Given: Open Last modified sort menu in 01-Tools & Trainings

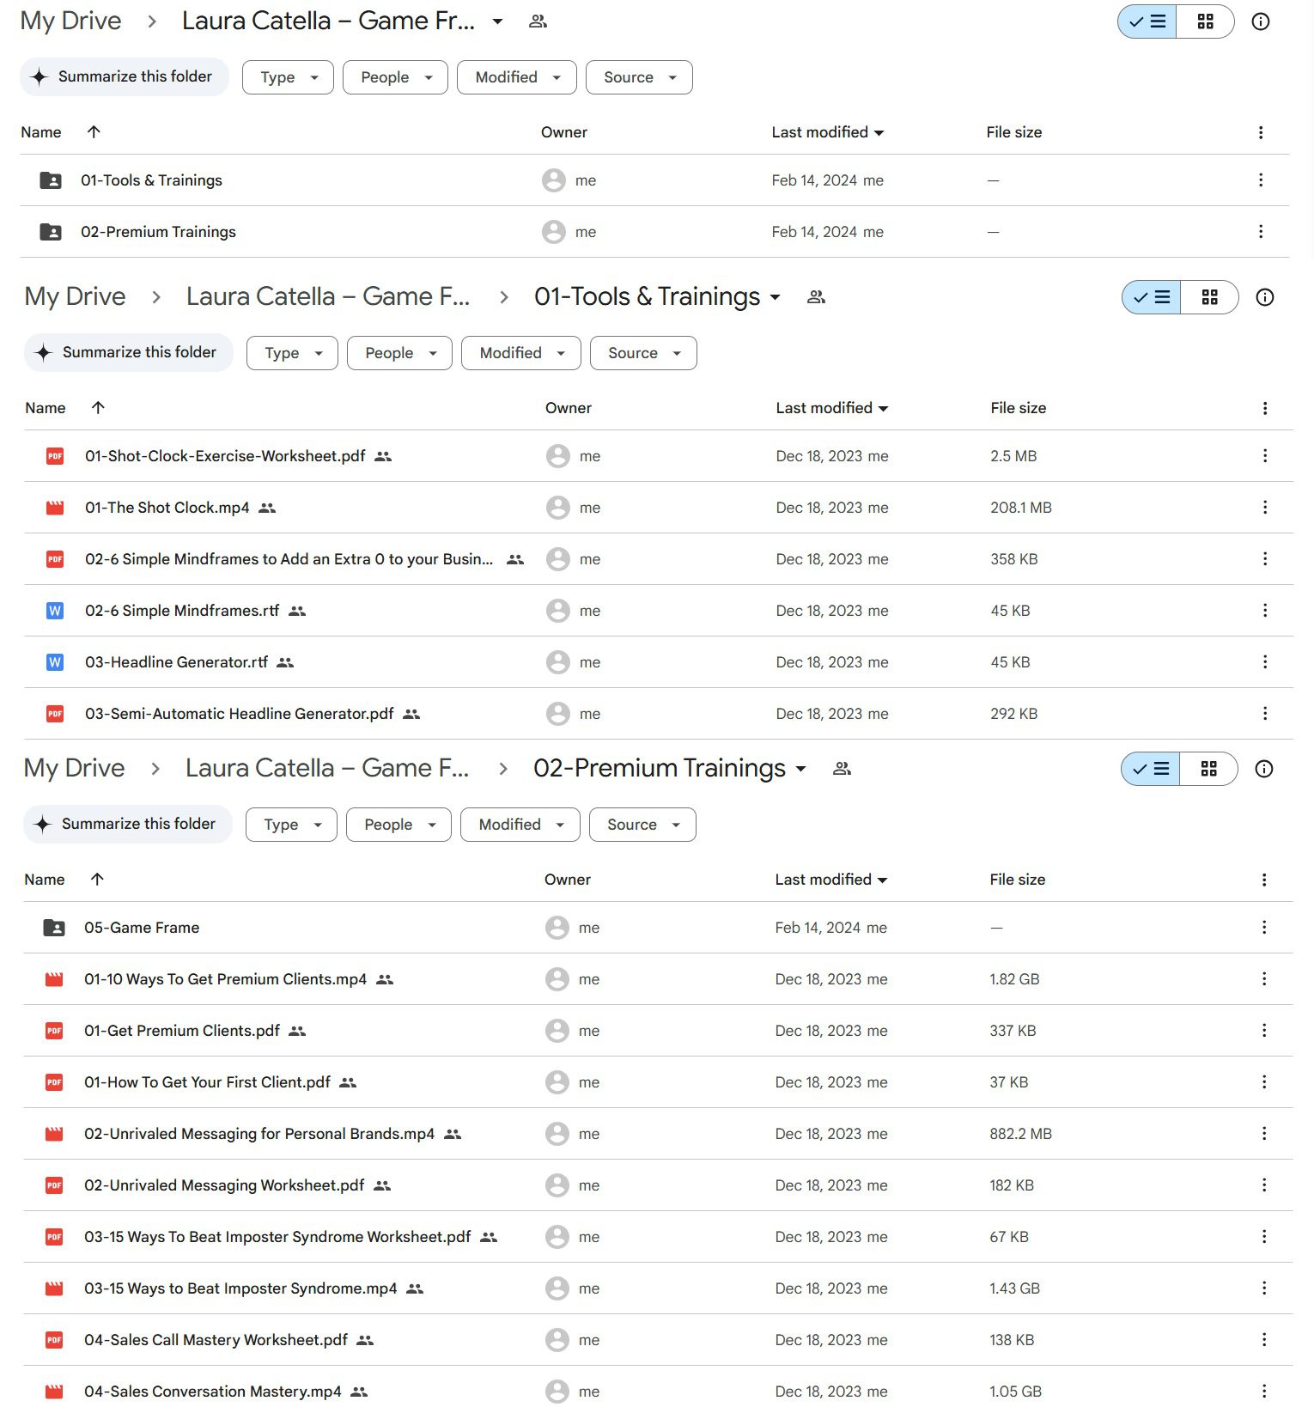Looking at the screenshot, I should pos(831,408).
